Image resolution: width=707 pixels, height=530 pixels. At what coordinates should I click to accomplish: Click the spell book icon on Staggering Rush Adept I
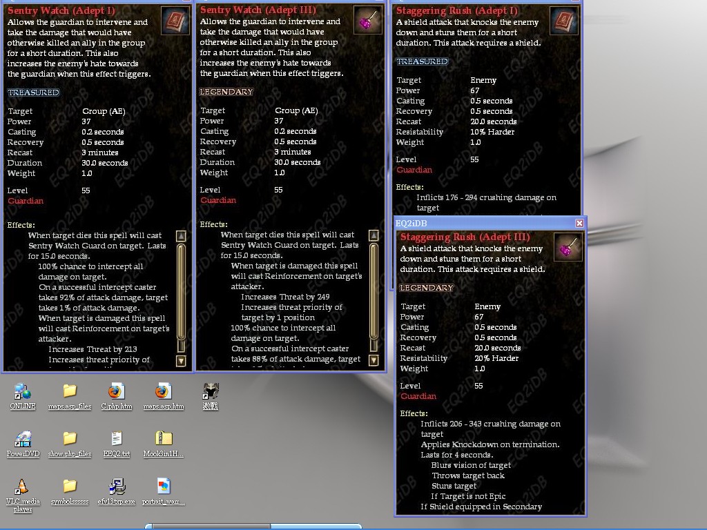(x=563, y=21)
